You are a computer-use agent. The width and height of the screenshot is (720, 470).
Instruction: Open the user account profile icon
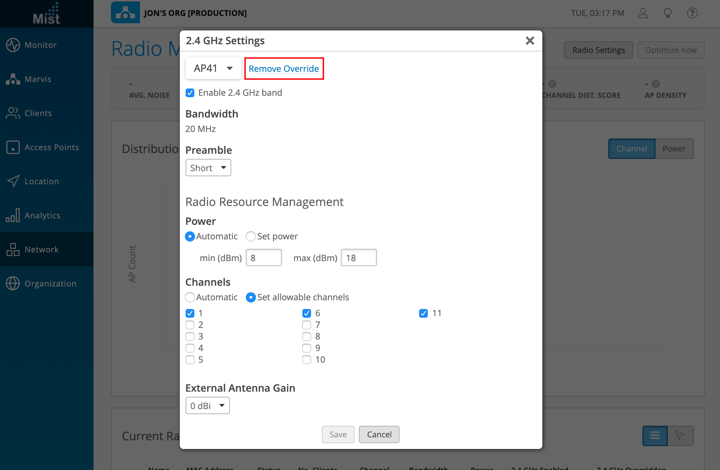click(643, 13)
